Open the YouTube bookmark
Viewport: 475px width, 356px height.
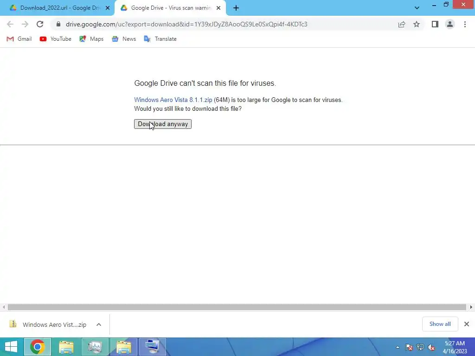56,39
